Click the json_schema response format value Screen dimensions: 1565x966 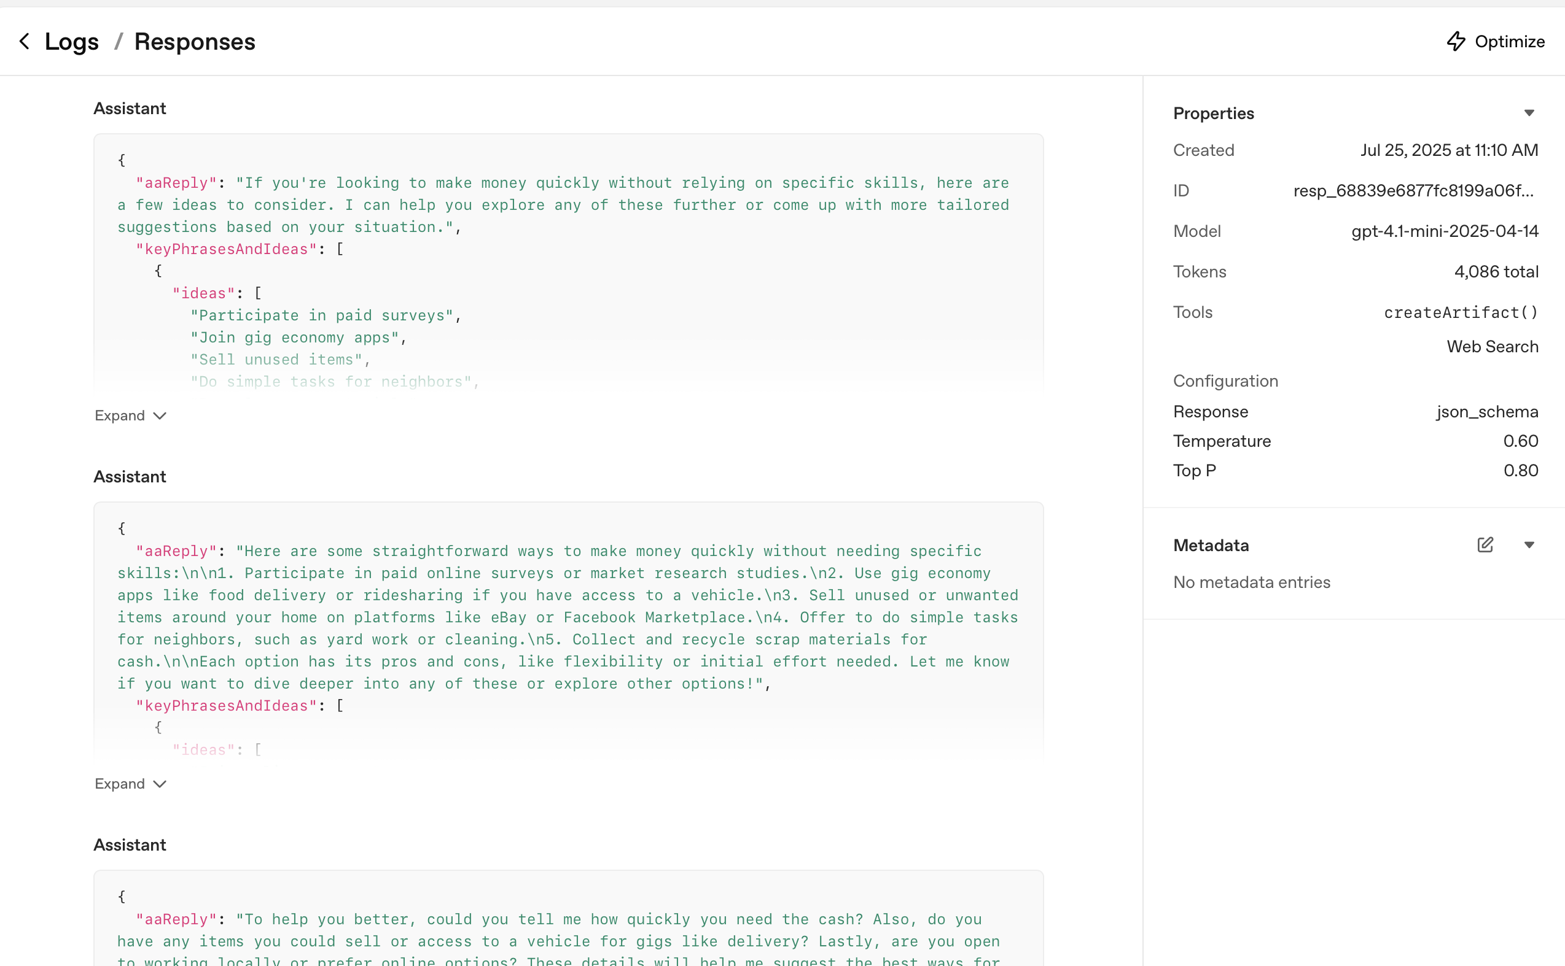(1486, 412)
